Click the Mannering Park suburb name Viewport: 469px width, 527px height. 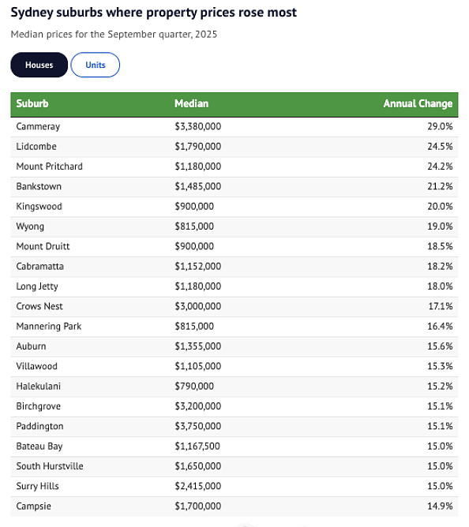49,327
